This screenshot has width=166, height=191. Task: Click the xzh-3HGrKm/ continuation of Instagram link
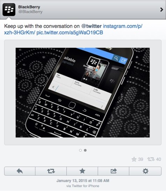point(20,33)
